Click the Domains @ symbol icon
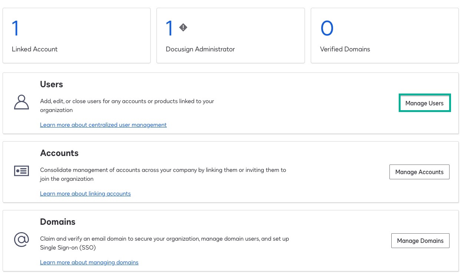Screen dimensions: 464x278 pyautogui.click(x=21, y=240)
